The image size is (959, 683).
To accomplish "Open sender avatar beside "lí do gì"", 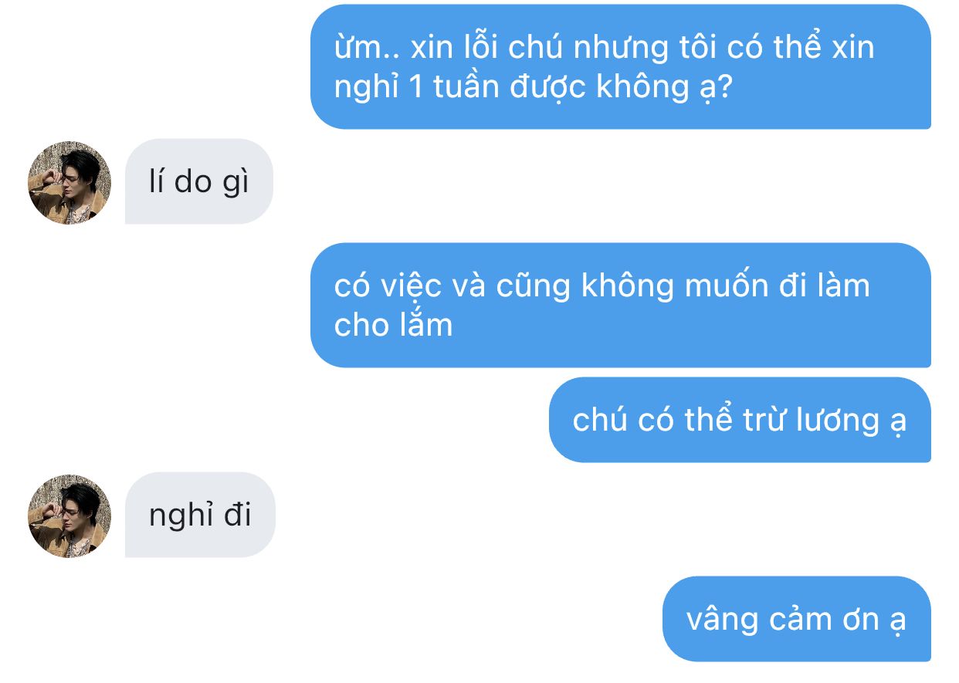I will pos(69,182).
